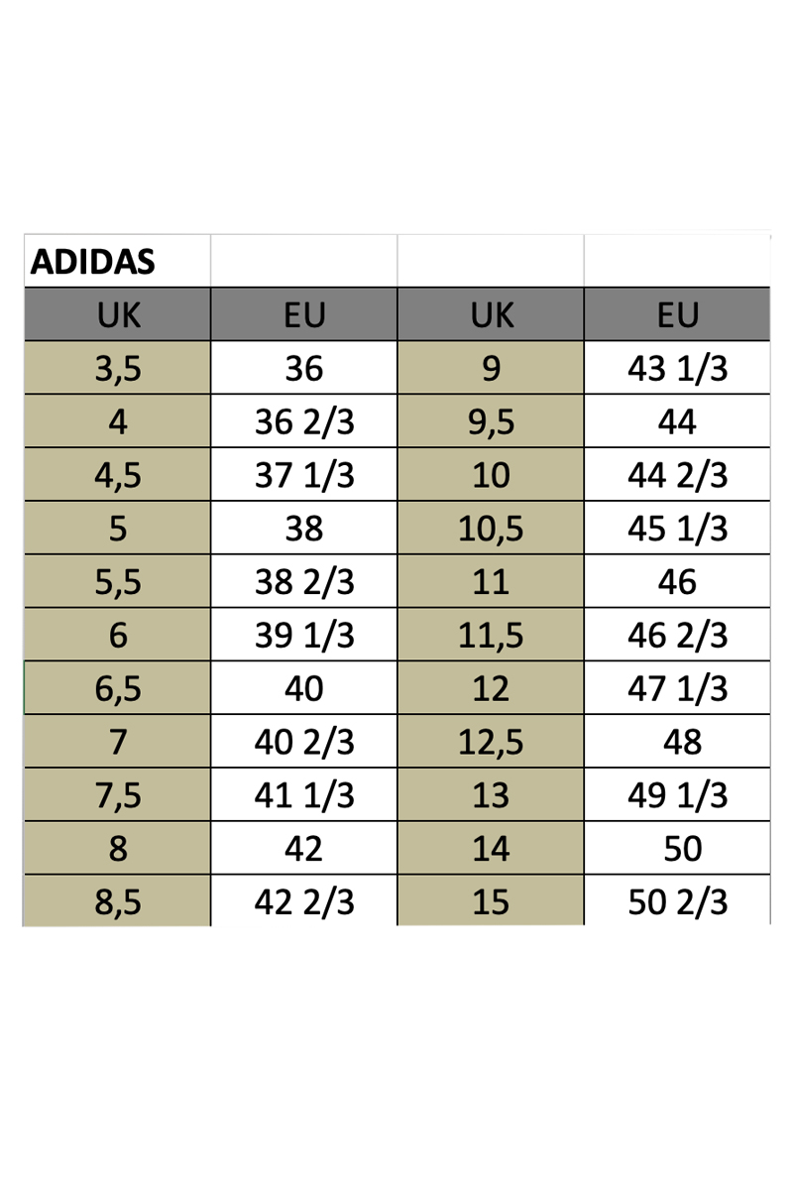The width and height of the screenshot is (793, 1190).
Task: Select the EU 44 2/3 value
Action: 678,476
